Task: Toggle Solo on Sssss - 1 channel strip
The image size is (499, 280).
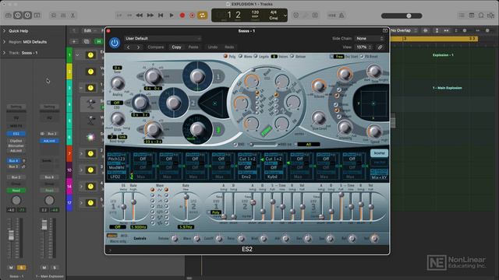Action: pyautogui.click(x=21, y=268)
